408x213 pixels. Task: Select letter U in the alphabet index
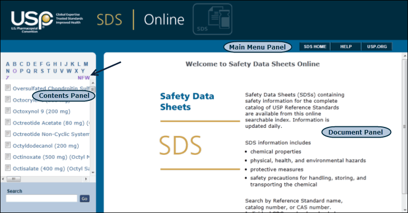55,71
